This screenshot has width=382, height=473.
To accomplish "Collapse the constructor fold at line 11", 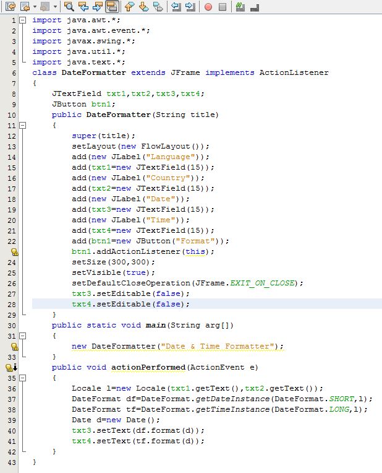I will (23, 125).
